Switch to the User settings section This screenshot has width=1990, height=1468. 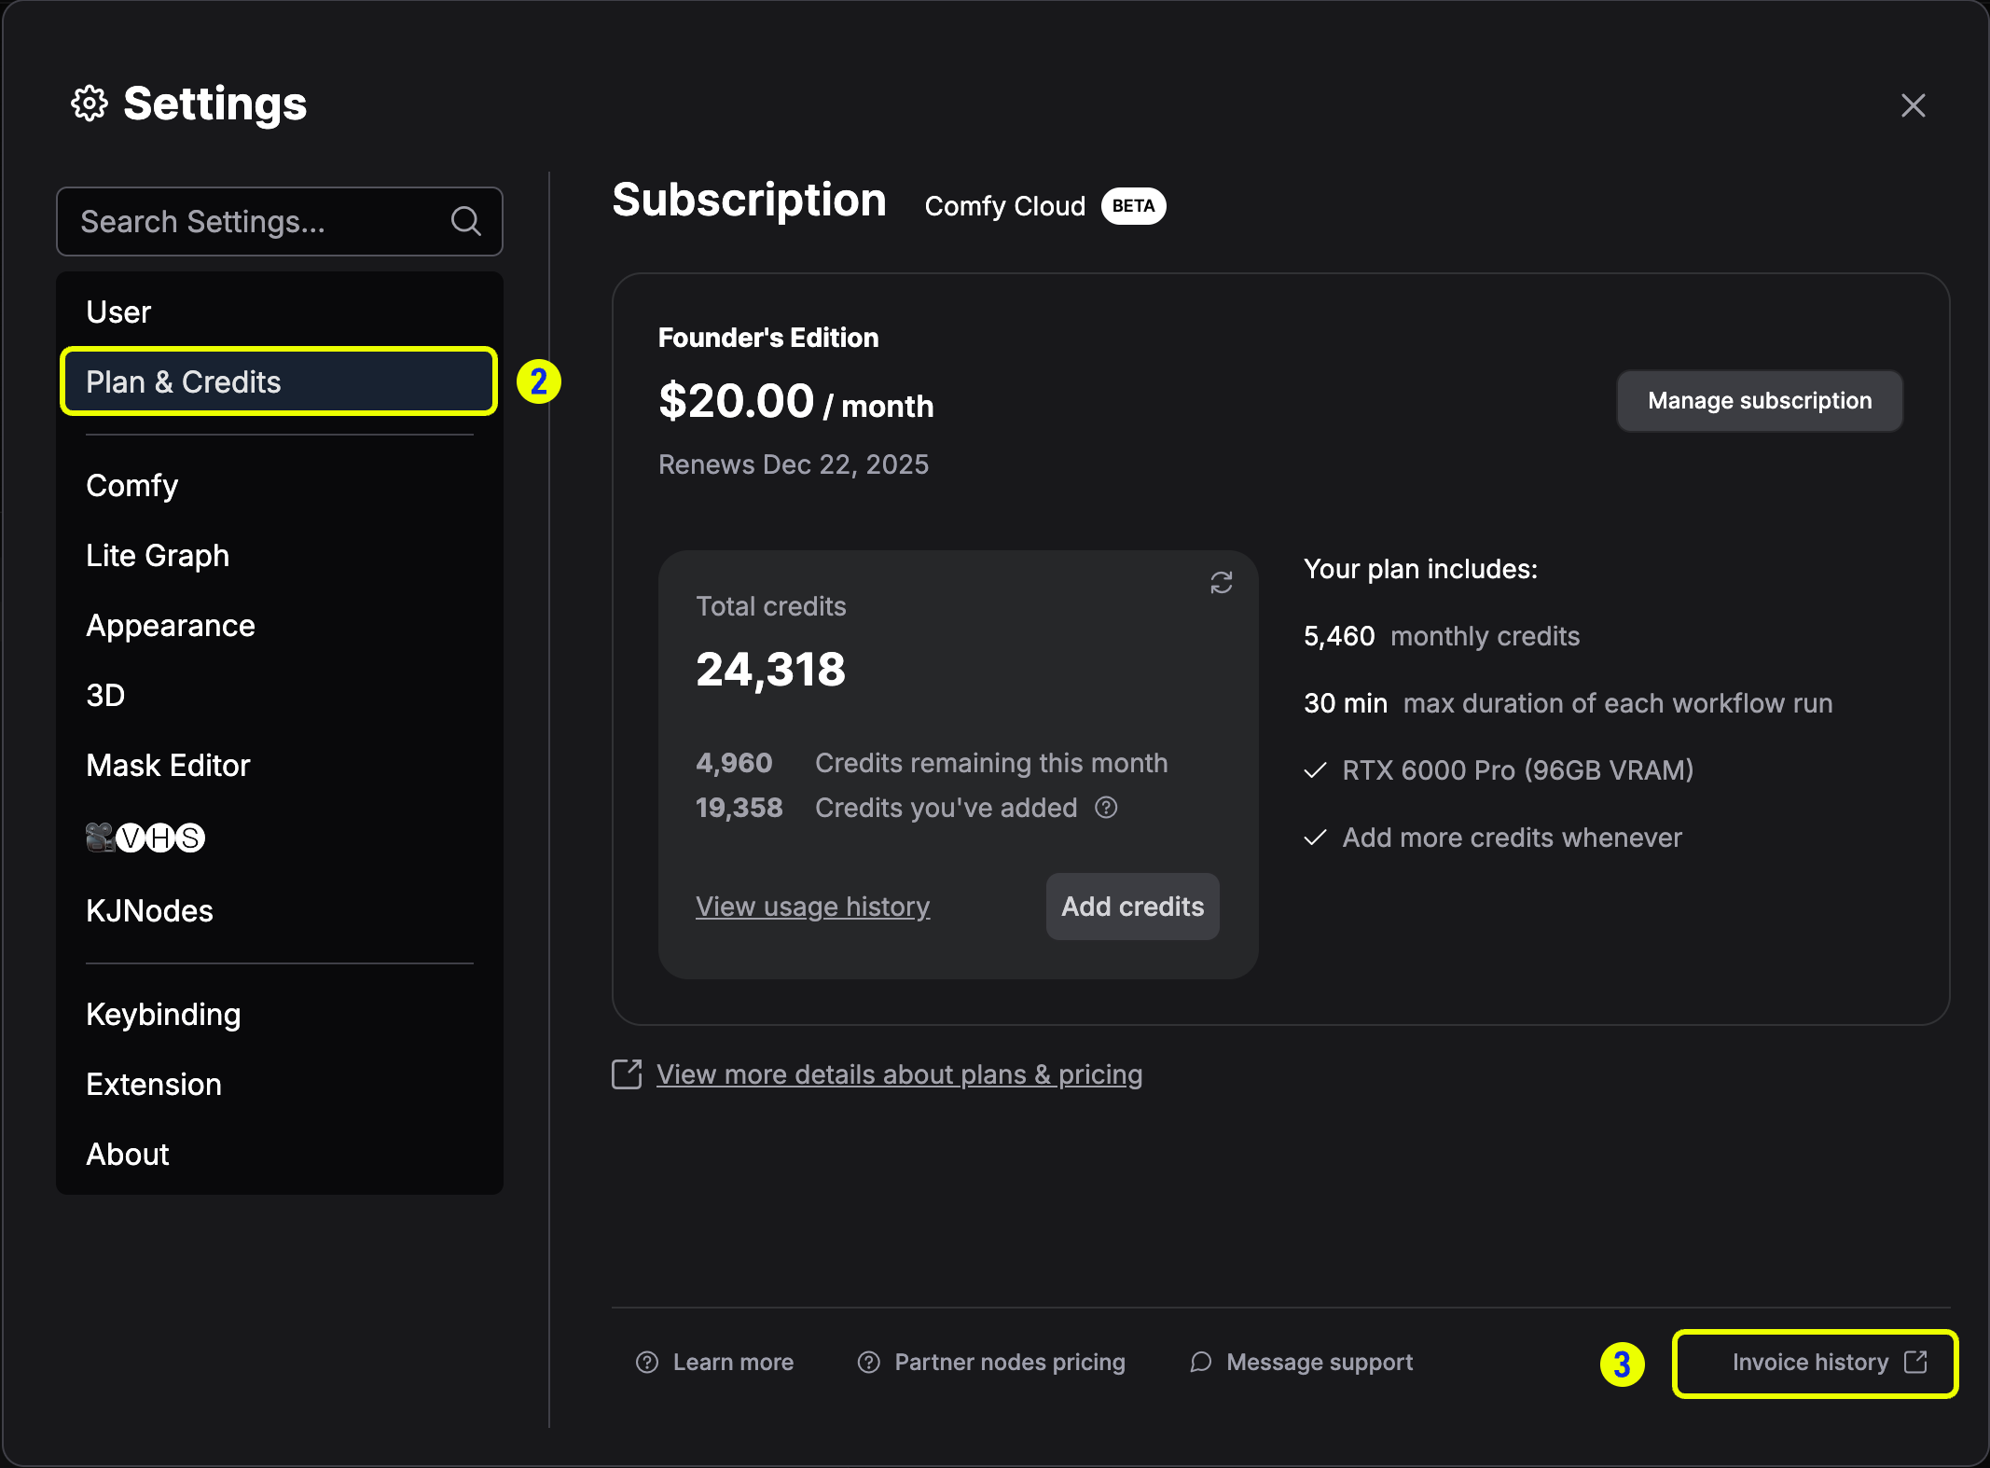(118, 312)
